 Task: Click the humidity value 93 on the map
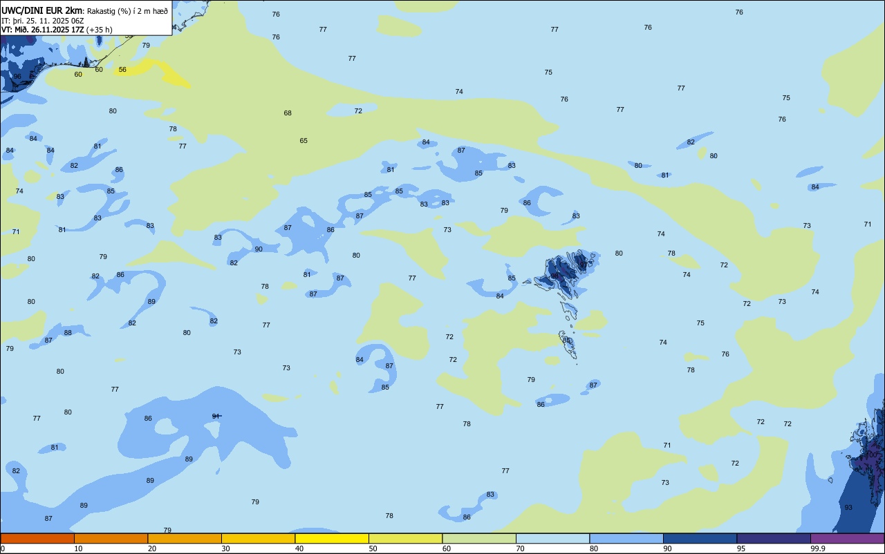tap(848, 508)
